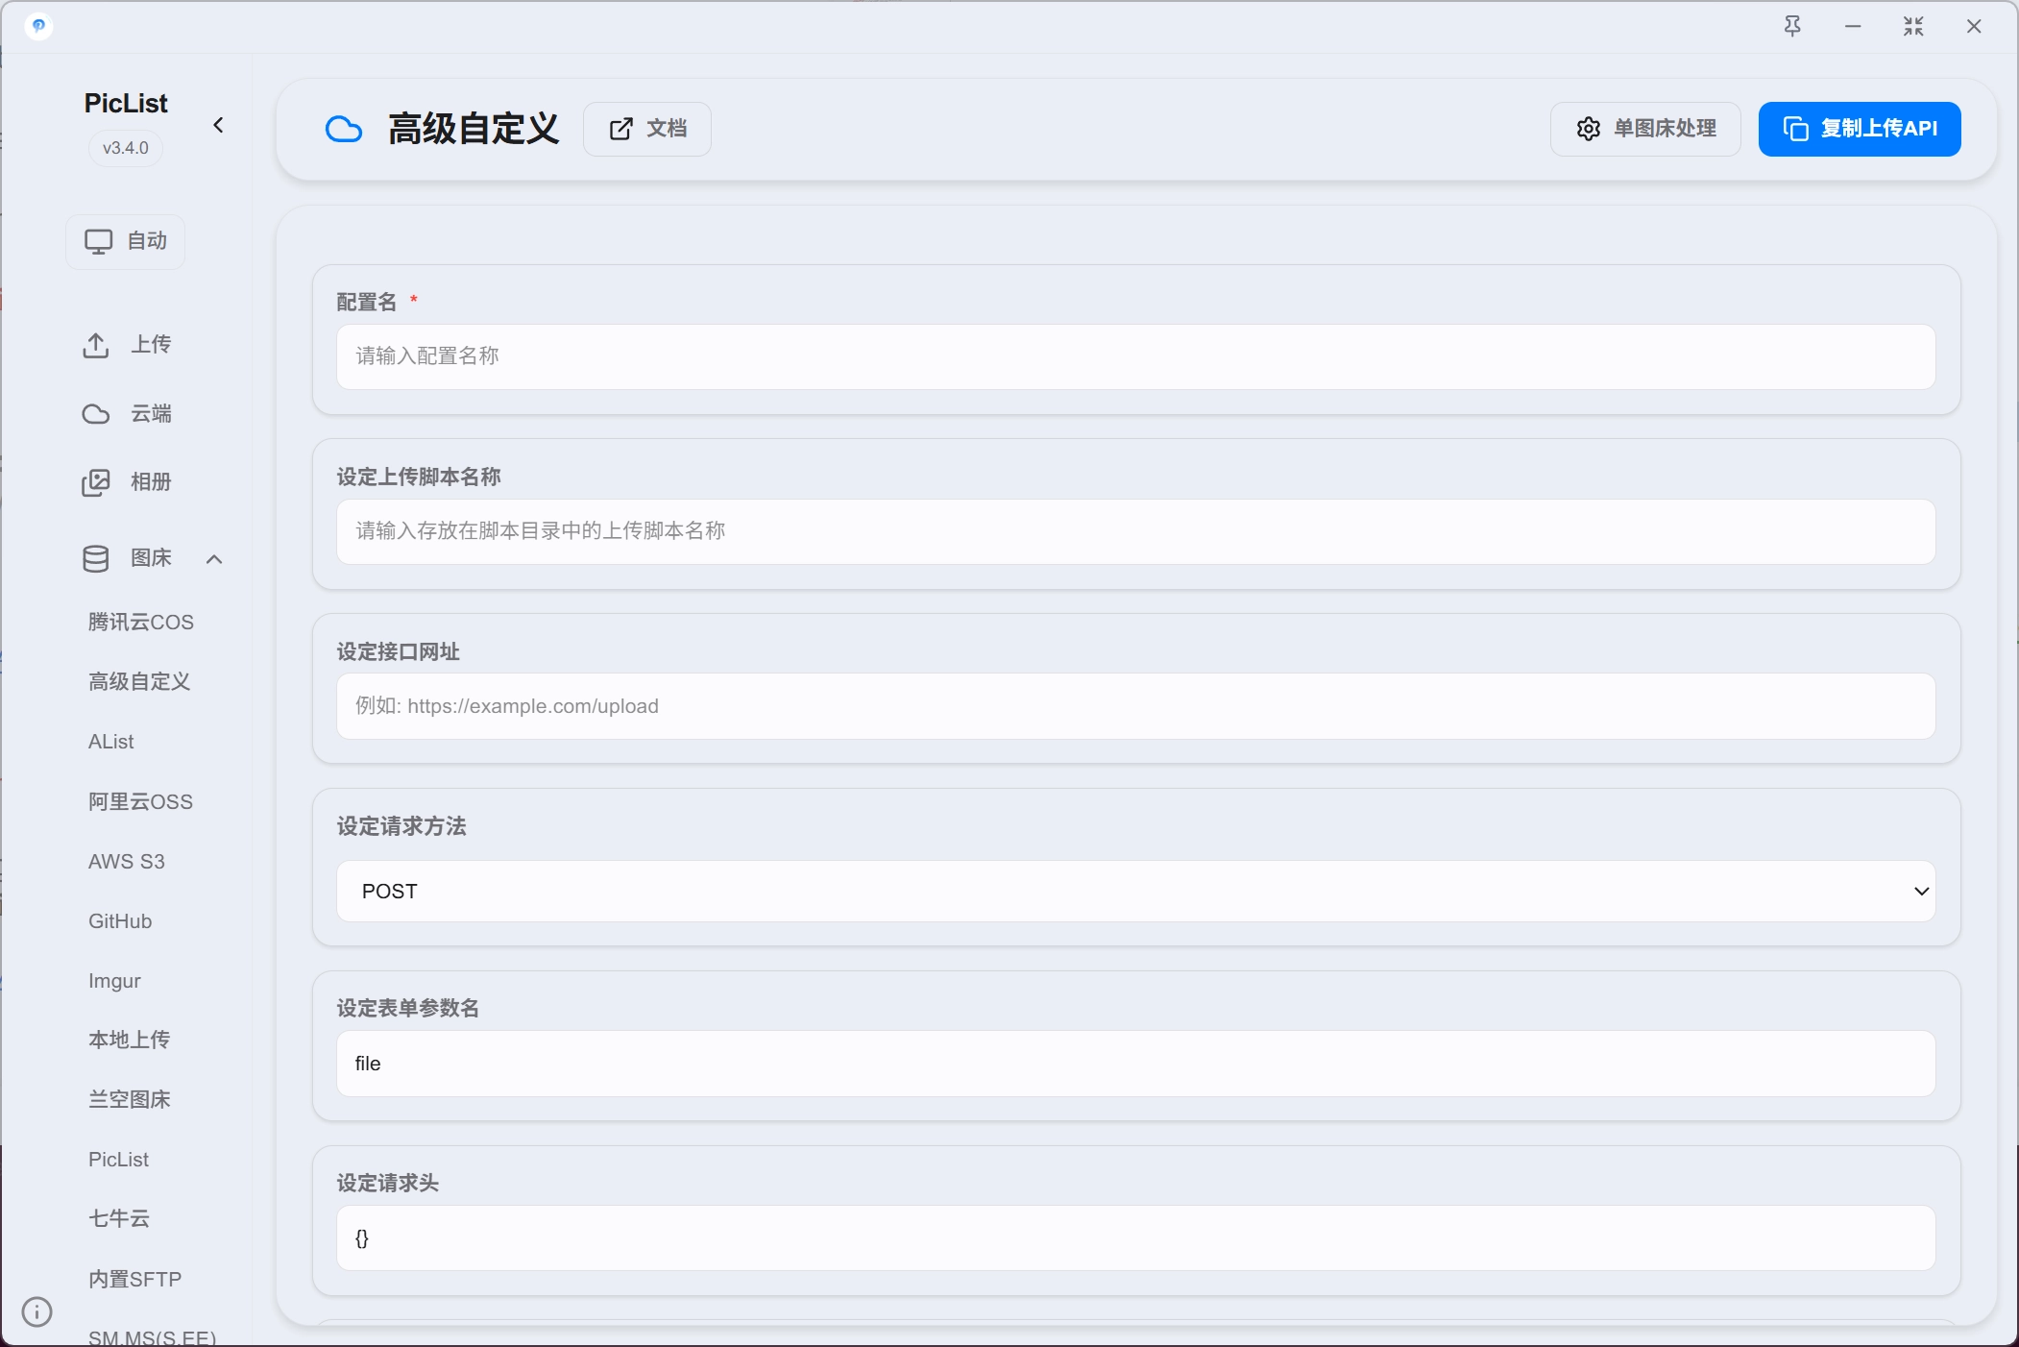Click the 单图床处理 button

1645,129
